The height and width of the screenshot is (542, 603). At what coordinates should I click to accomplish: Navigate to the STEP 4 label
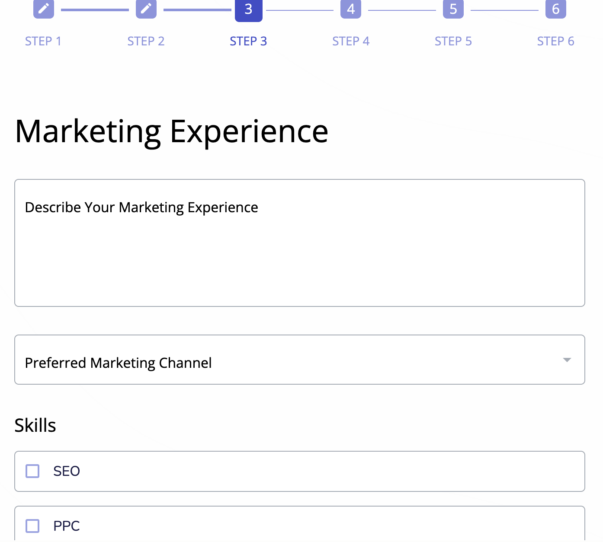tap(351, 41)
